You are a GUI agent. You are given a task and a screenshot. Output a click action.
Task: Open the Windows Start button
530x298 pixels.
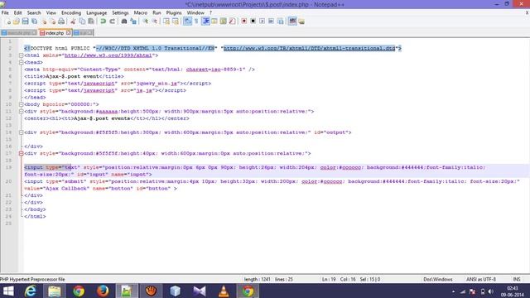[8, 291]
